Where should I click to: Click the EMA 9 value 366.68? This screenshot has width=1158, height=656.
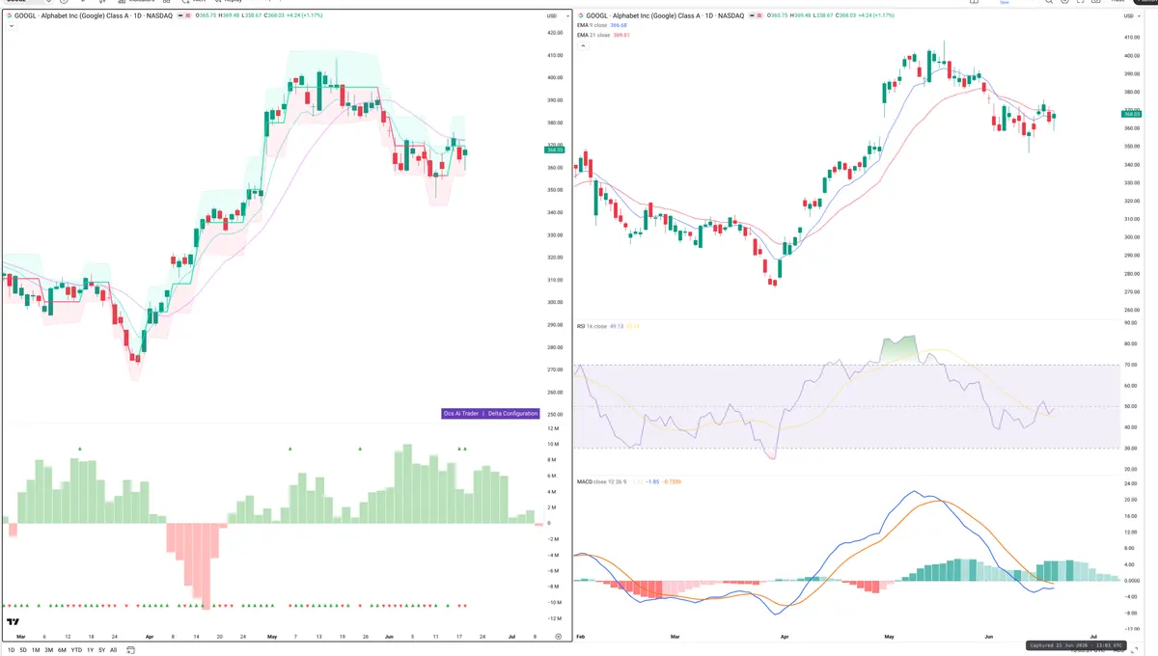(620, 26)
